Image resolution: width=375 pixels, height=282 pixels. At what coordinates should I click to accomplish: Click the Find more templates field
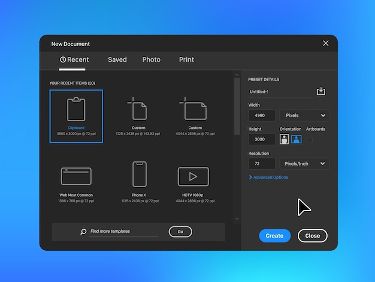tap(123, 232)
